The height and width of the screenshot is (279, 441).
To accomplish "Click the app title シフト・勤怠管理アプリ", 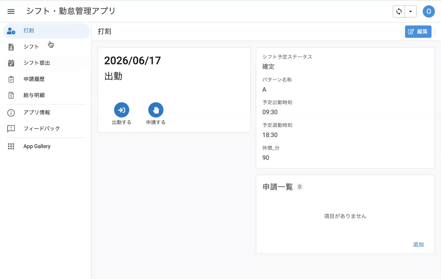I will pyautogui.click(x=71, y=11).
